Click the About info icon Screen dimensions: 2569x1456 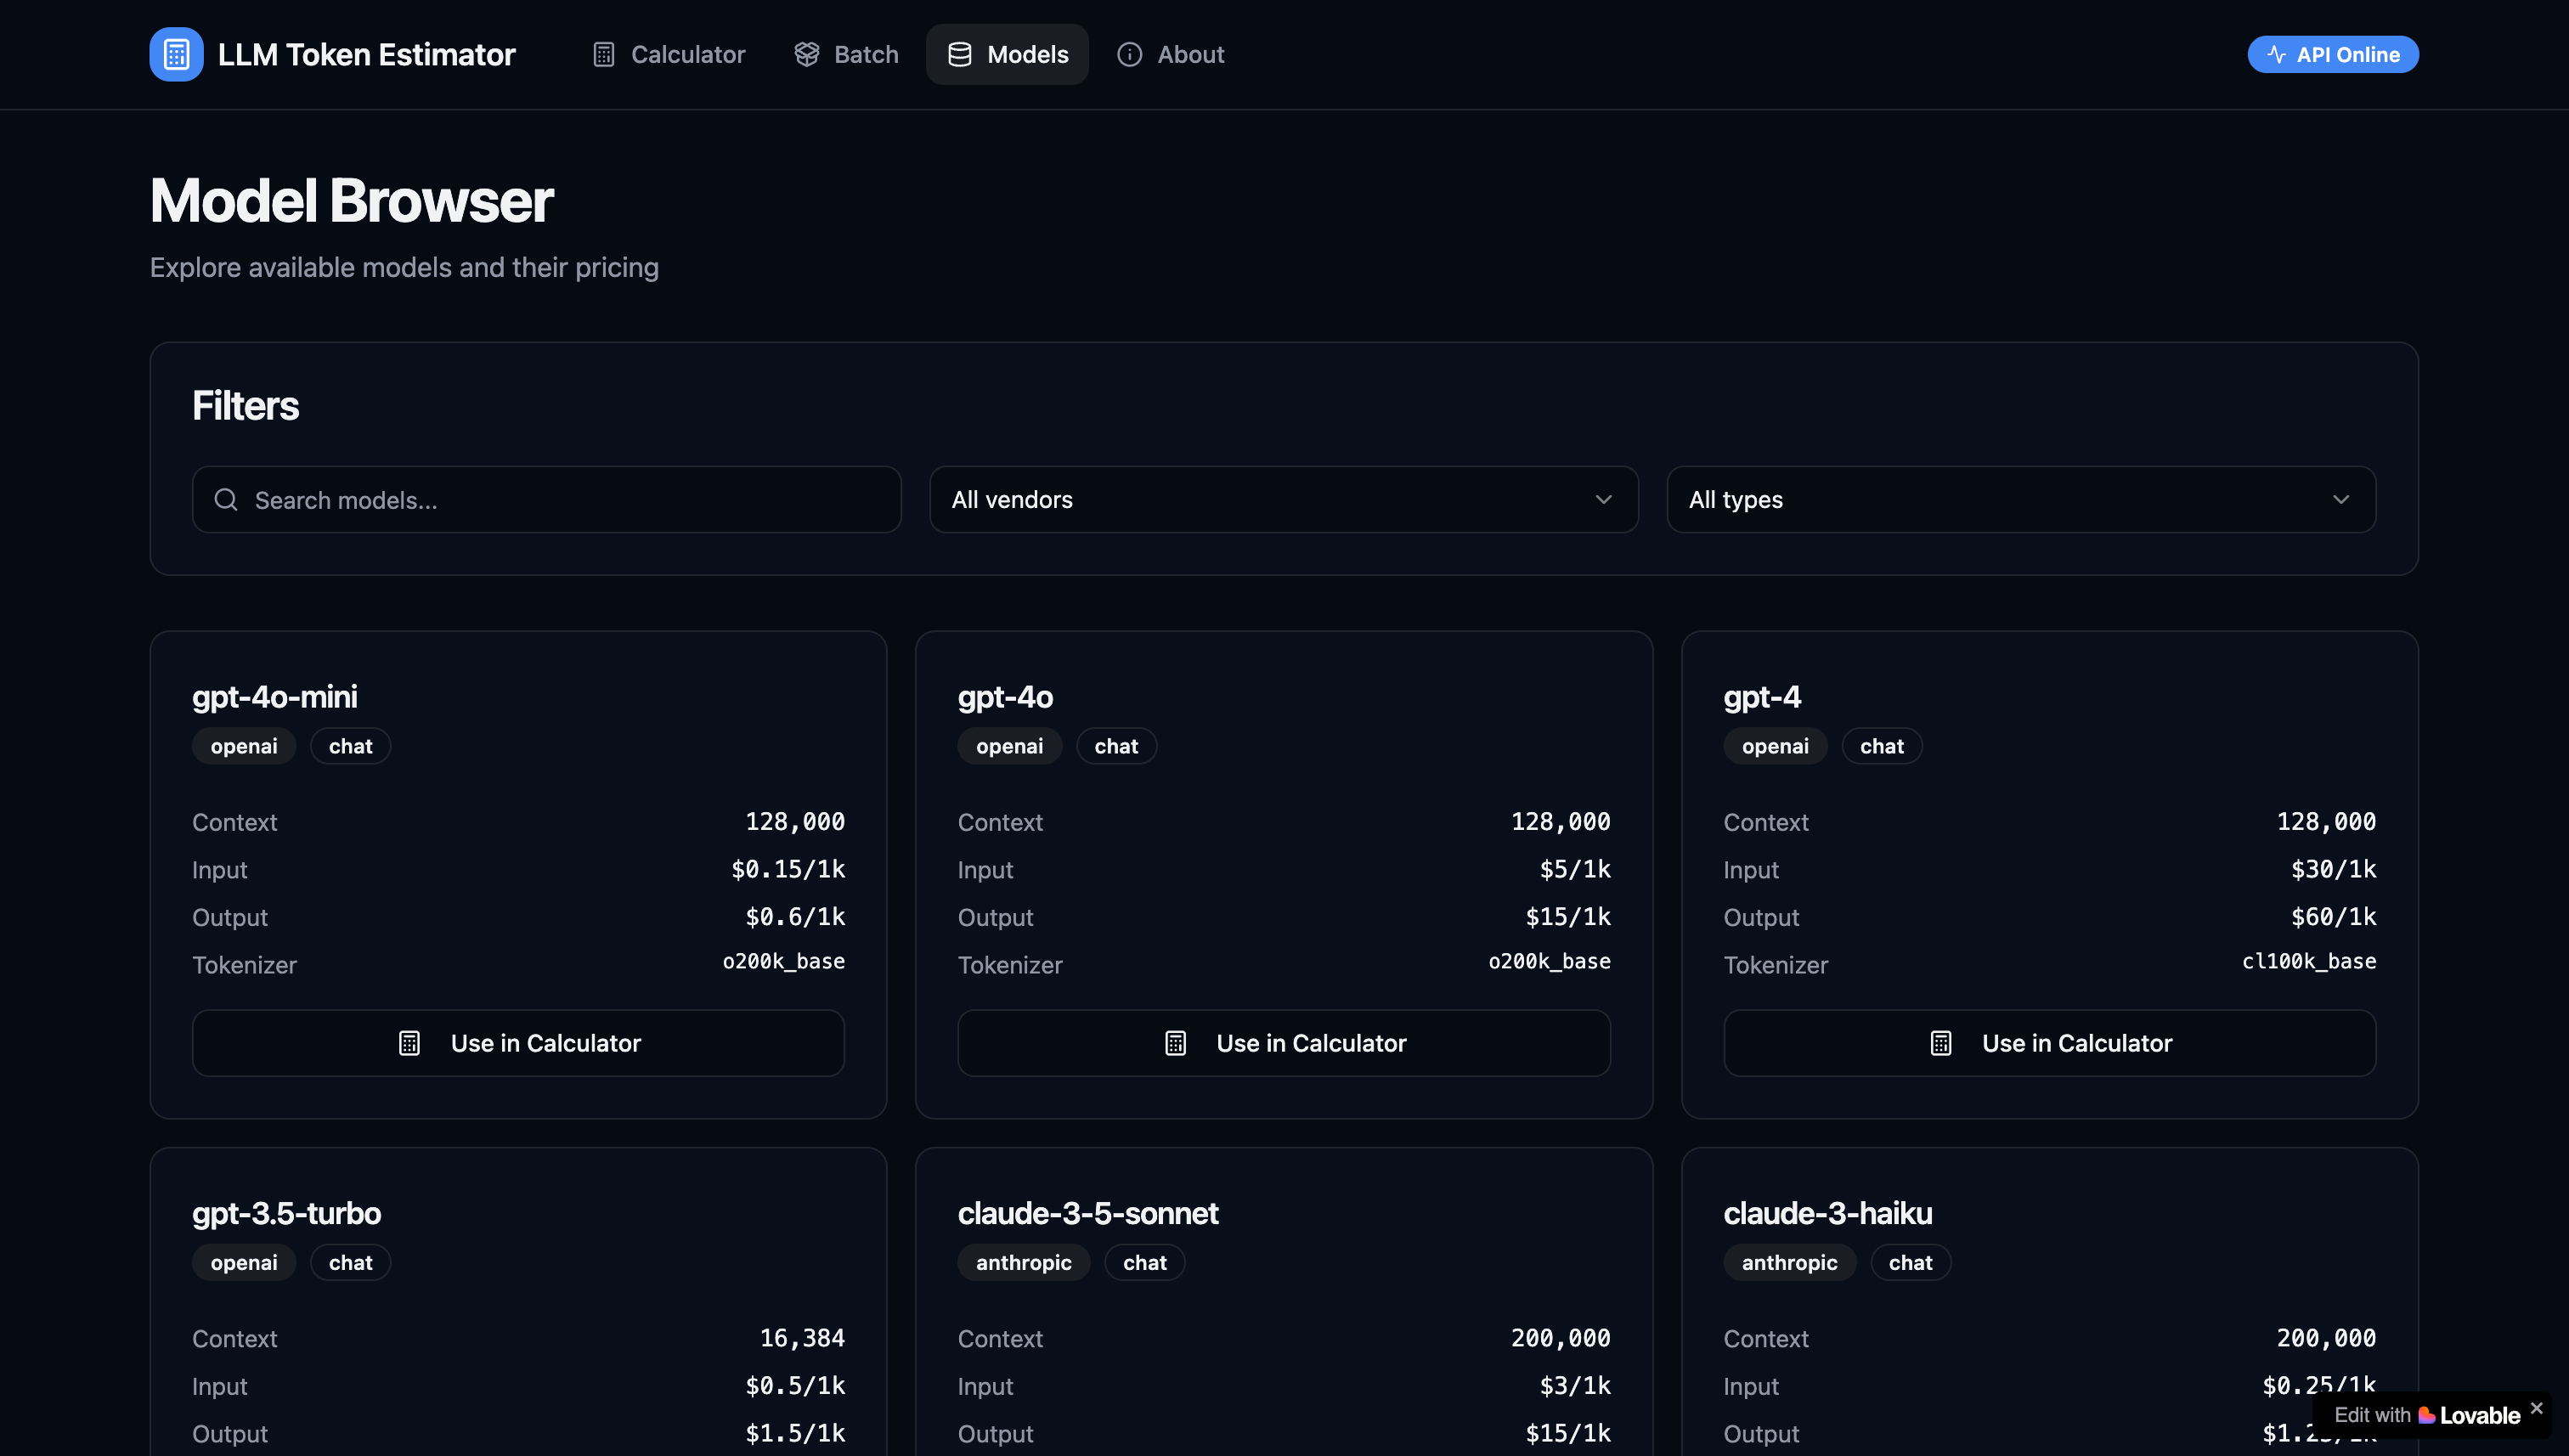coord(1130,54)
